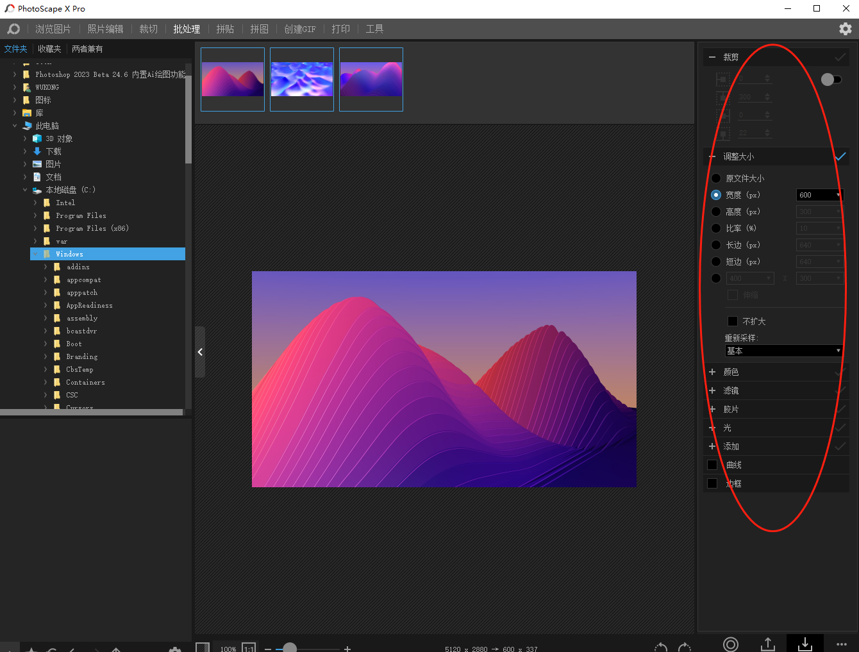
Task: Open the settings gear in top bar
Action: [x=845, y=29]
